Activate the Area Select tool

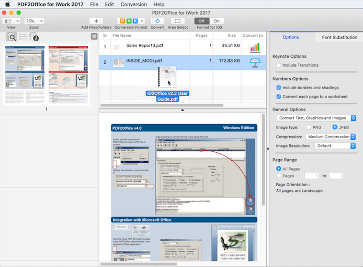tap(178, 21)
